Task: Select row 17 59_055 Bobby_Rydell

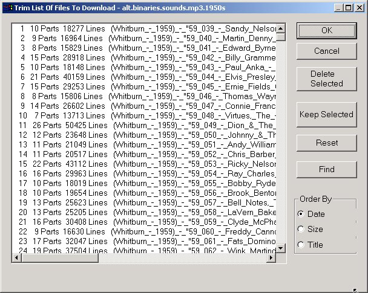Action: point(144,183)
